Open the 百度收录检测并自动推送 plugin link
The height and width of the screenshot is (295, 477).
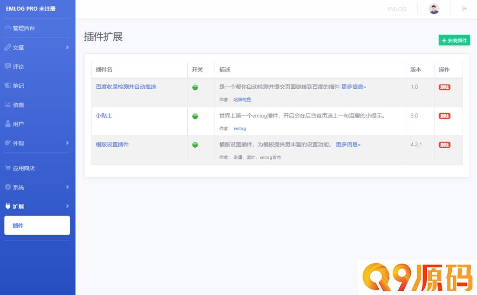tap(126, 87)
